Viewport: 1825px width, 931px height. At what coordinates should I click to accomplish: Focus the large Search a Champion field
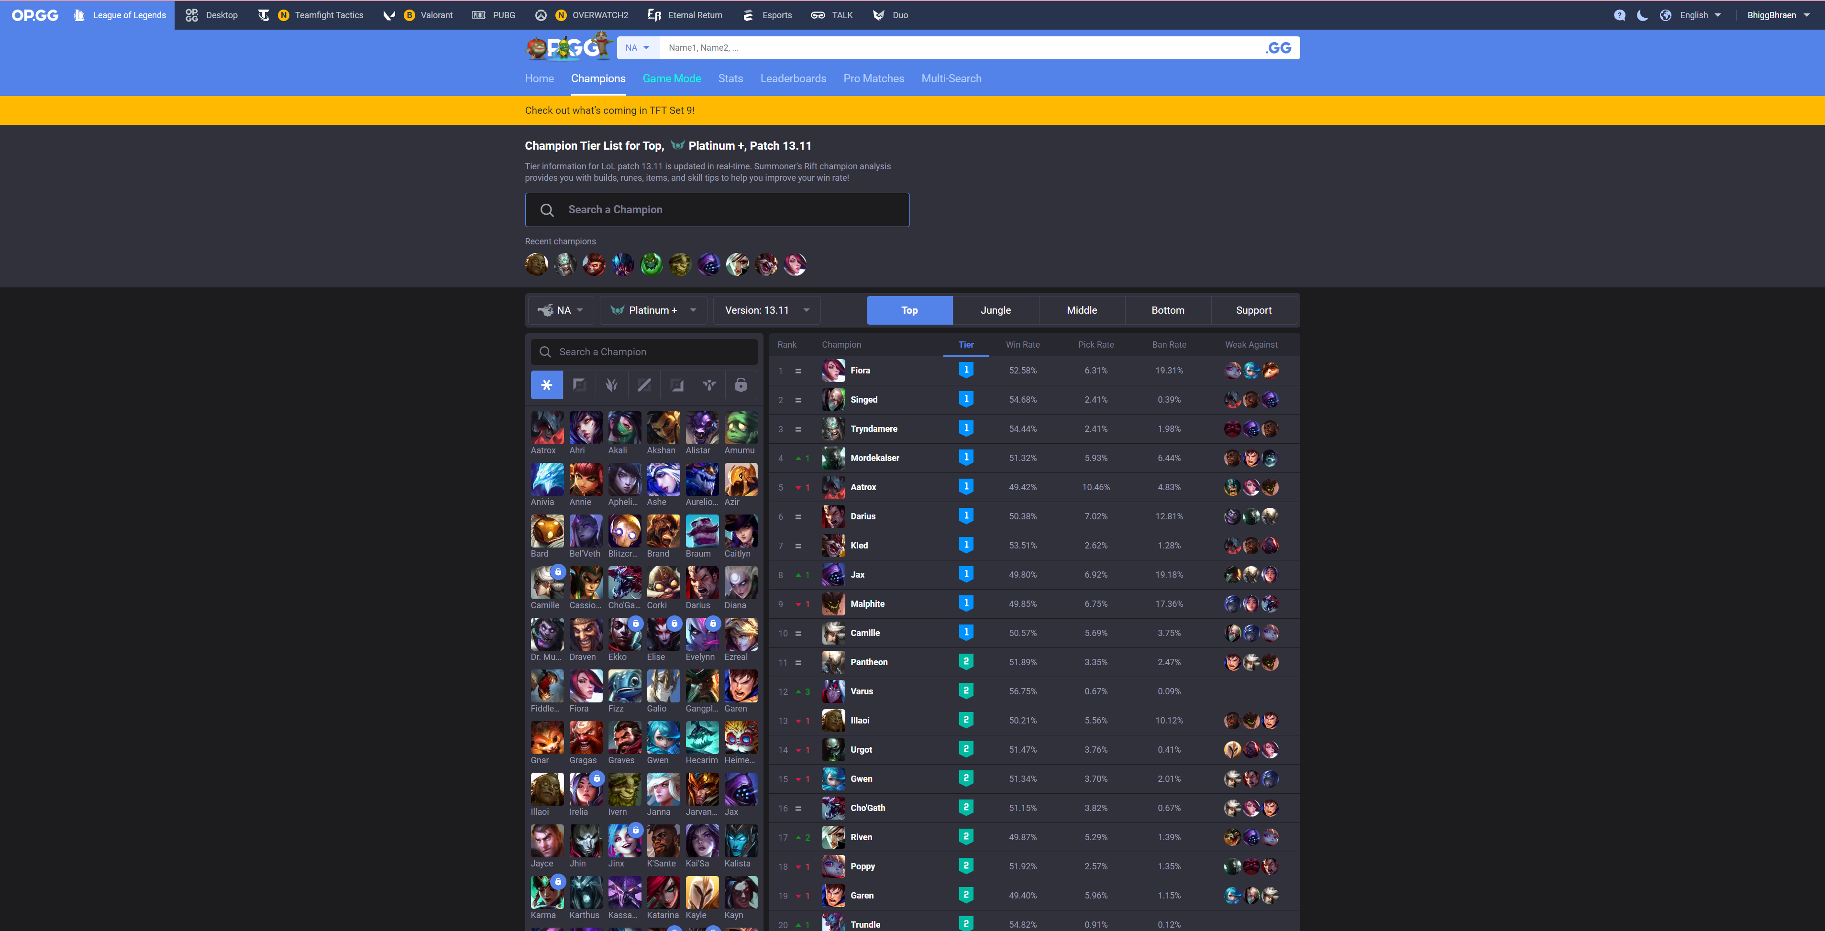(x=717, y=209)
